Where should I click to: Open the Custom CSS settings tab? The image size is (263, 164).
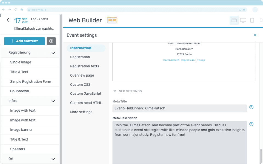(80, 85)
